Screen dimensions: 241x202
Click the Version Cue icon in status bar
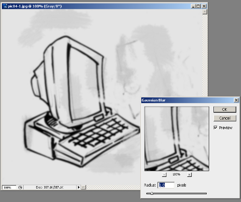(x=20, y=188)
